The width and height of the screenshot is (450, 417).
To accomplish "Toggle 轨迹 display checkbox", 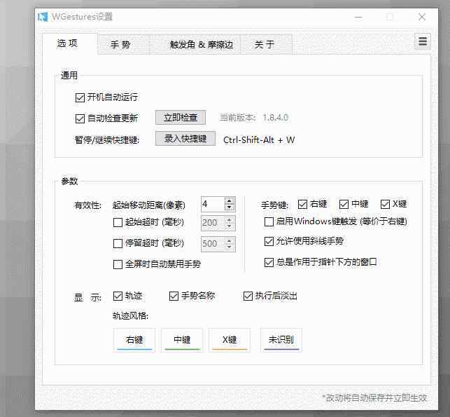I will (x=118, y=296).
